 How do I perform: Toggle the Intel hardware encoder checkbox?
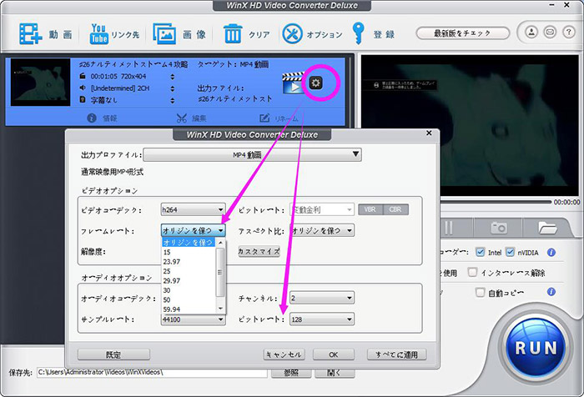tap(481, 252)
